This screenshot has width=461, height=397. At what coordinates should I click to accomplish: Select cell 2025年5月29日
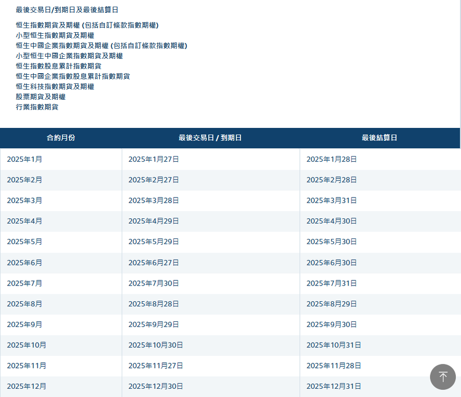click(211, 241)
